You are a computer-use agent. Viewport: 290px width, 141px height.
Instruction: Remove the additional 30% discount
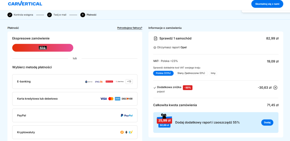(275, 88)
